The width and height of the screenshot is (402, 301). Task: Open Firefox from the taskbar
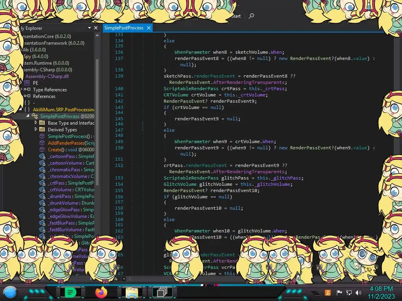(x=101, y=292)
